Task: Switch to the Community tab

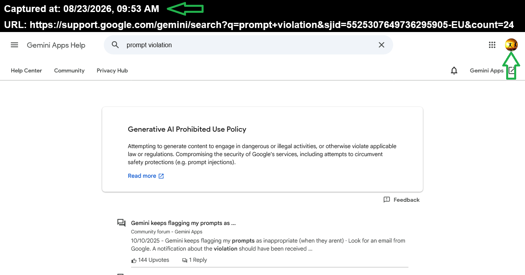Action: pos(69,70)
